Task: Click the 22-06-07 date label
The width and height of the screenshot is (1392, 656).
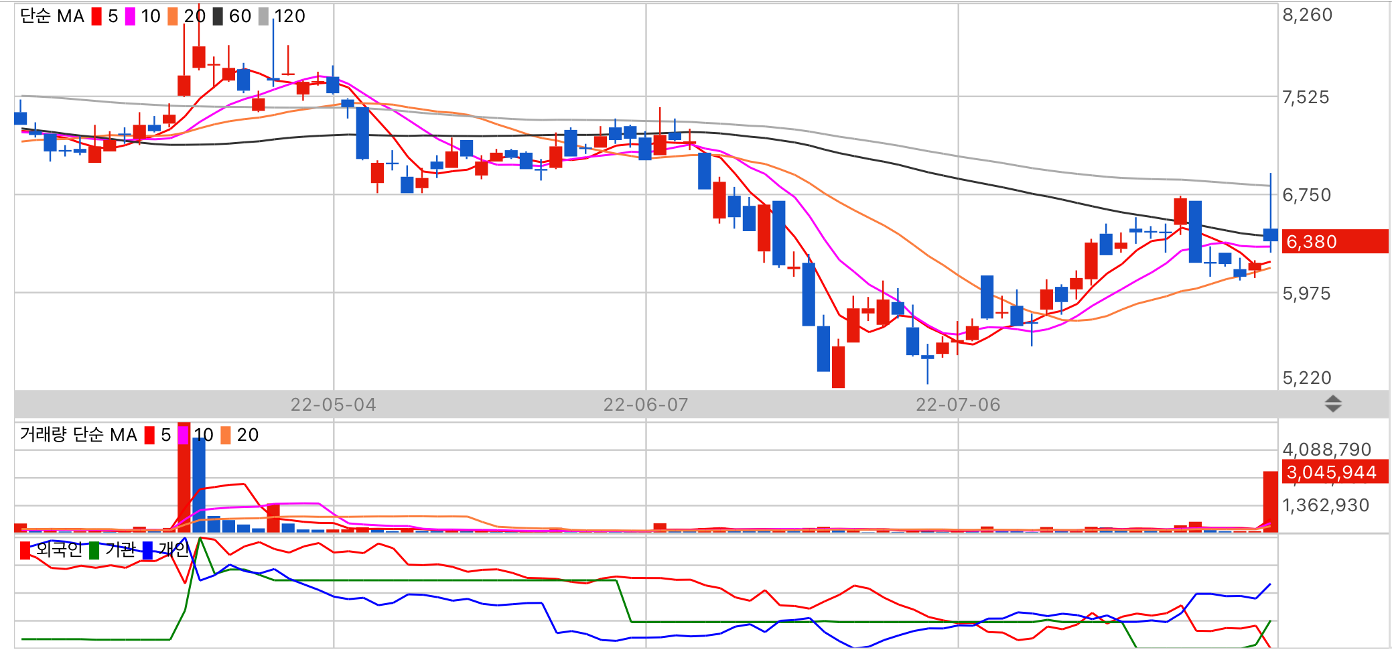Action: tap(646, 405)
